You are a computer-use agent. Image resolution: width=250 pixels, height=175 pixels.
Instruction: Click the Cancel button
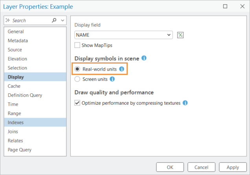(x=202, y=167)
